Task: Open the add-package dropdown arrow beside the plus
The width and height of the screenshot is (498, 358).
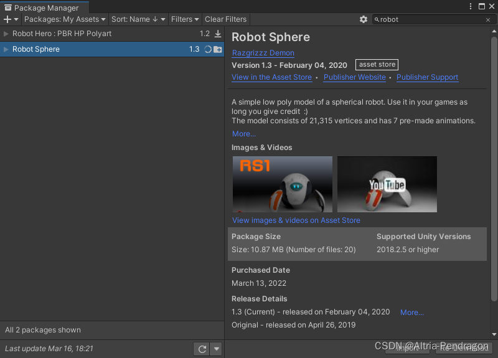Action: pyautogui.click(x=16, y=19)
